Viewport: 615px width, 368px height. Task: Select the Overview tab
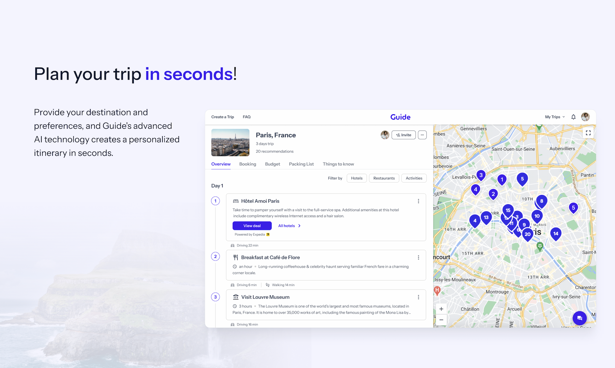(221, 164)
